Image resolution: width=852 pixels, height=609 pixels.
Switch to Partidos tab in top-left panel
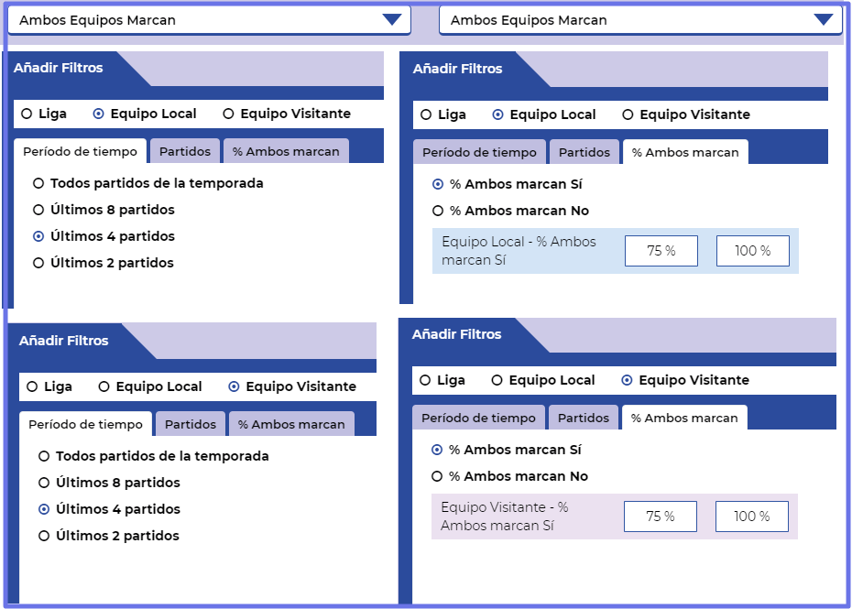coord(185,152)
